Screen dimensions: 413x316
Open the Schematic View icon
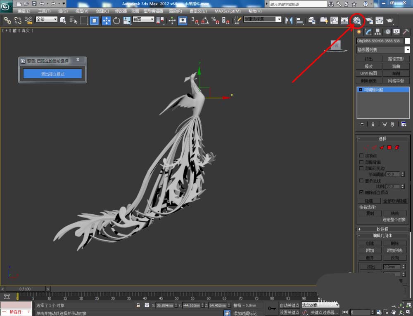[x=344, y=21]
